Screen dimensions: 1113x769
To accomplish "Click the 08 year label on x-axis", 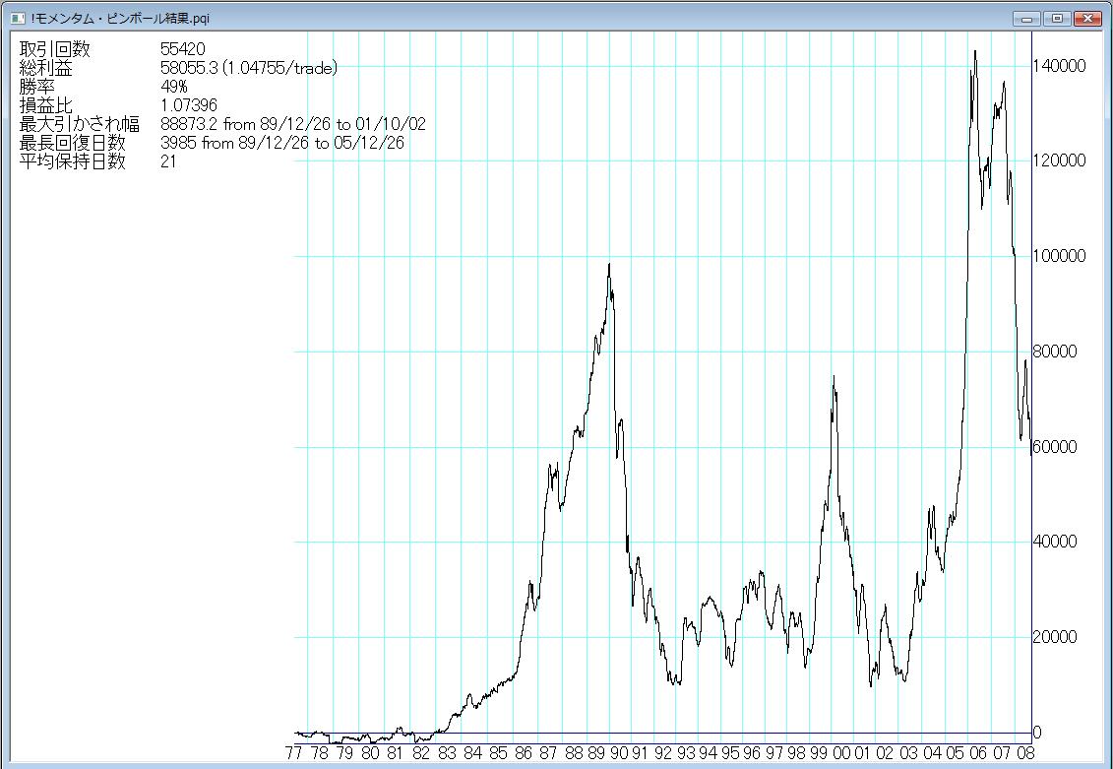I will point(1025,753).
